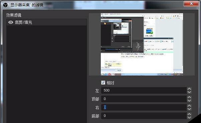Increase the 底部 value with up arrow

189,114
